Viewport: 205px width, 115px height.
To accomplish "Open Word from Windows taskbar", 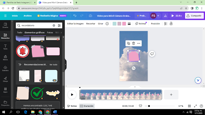I will [55, 112].
